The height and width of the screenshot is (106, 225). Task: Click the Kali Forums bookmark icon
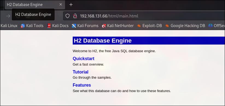pyautogui.click(x=74, y=26)
